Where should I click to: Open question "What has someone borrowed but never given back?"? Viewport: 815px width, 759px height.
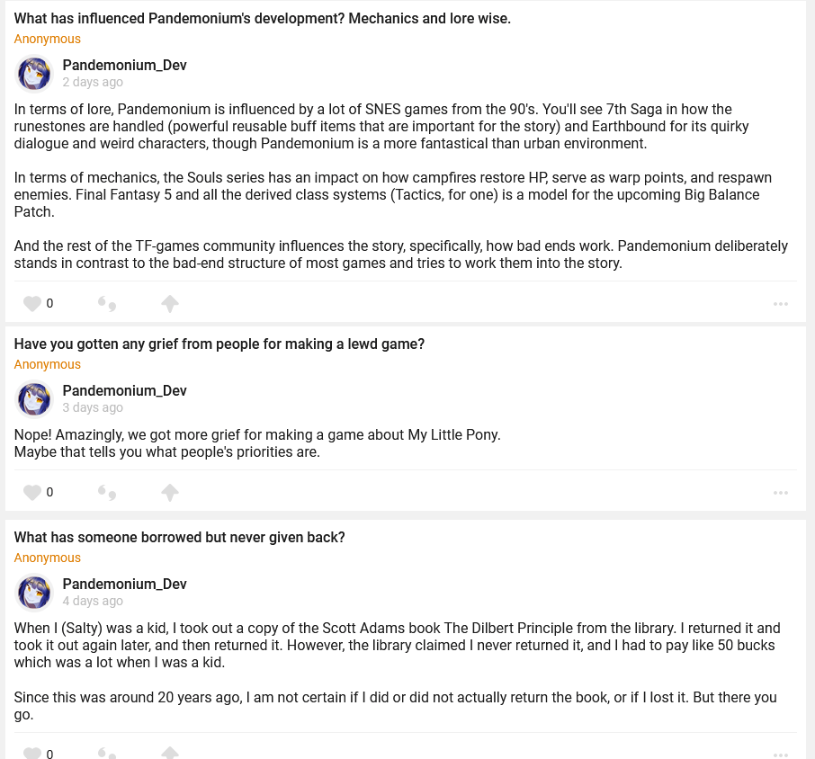(180, 538)
